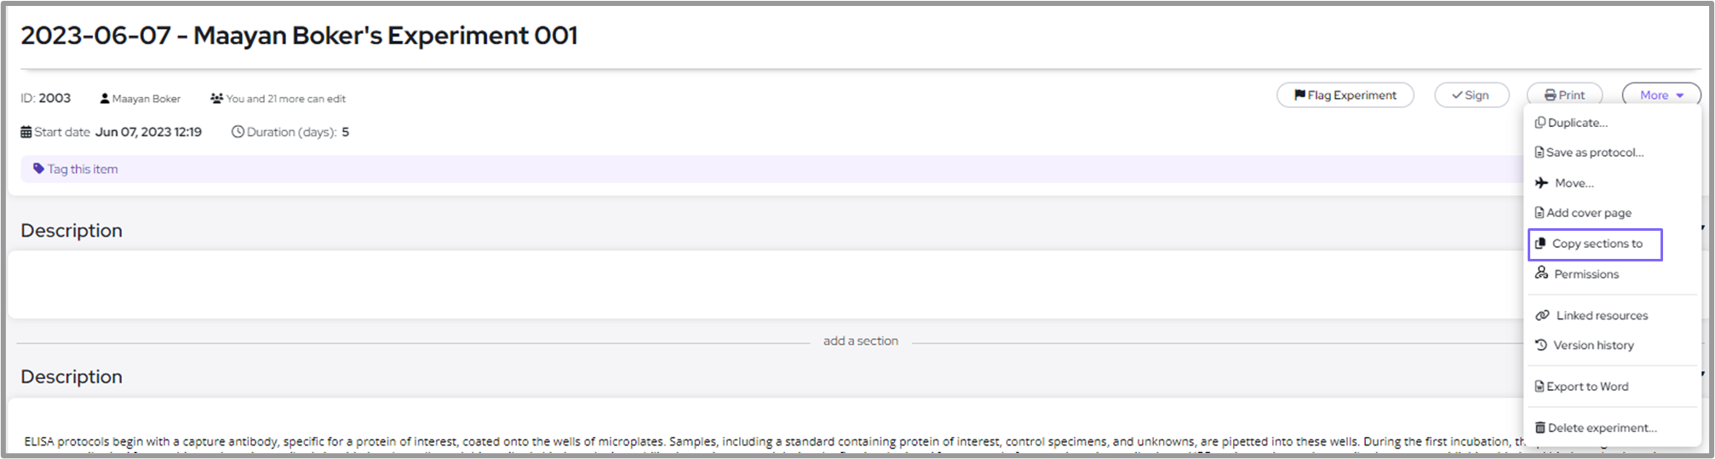
Task: Click the Permissions person icon
Action: (x=1541, y=273)
